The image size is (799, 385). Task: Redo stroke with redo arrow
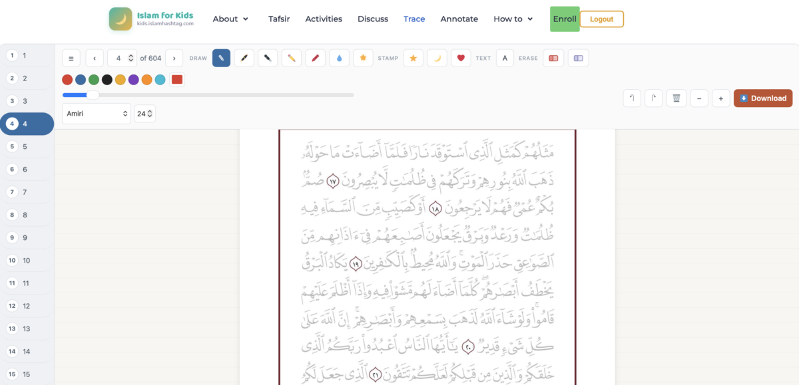(654, 98)
